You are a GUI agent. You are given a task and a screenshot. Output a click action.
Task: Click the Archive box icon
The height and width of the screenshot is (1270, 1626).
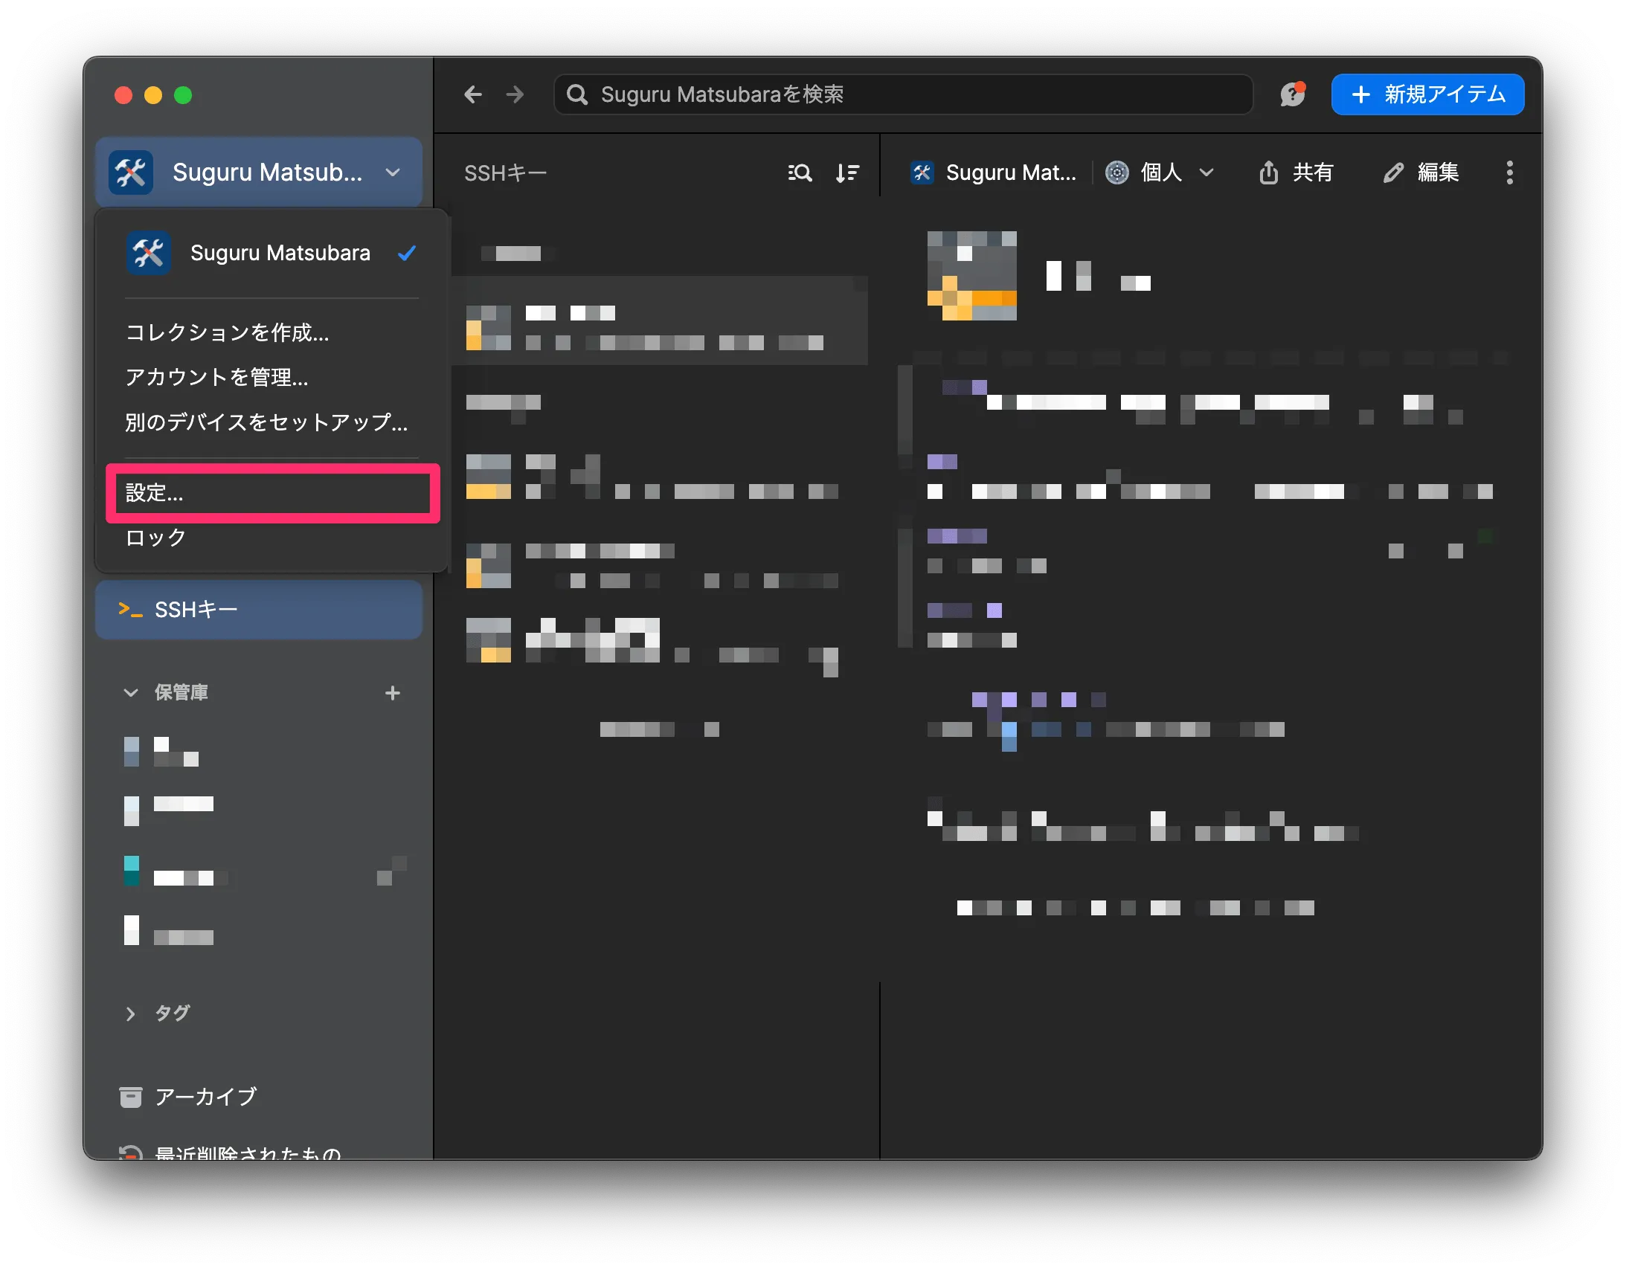(131, 1097)
